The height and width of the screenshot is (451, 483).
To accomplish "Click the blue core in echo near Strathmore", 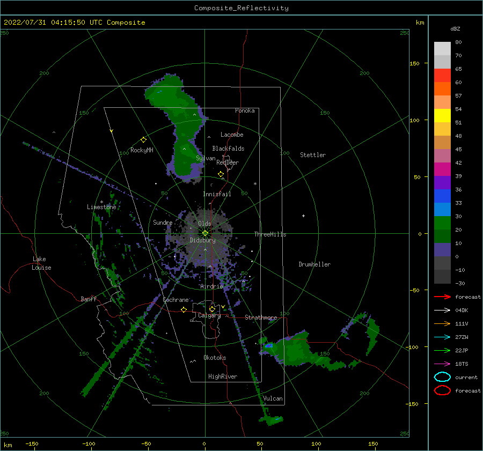I will 269,346.
